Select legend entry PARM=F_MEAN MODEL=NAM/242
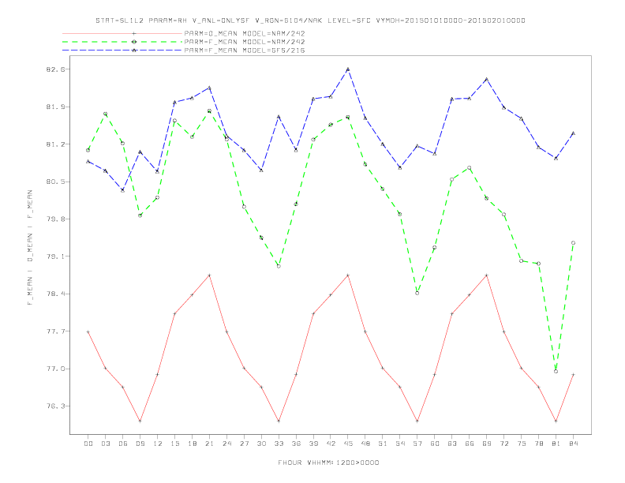The width and height of the screenshot is (625, 483). (x=245, y=42)
